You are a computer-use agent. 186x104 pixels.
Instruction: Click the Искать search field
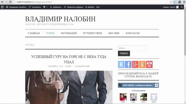(132, 48)
